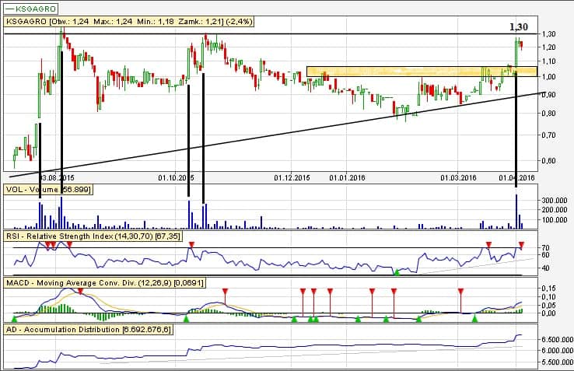The height and width of the screenshot is (371, 574).
Task: Click the rightmost red RSI sell marker
Action: pyautogui.click(x=521, y=246)
